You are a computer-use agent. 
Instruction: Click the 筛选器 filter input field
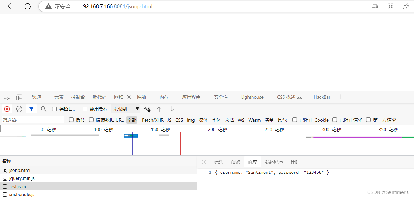click(33, 120)
